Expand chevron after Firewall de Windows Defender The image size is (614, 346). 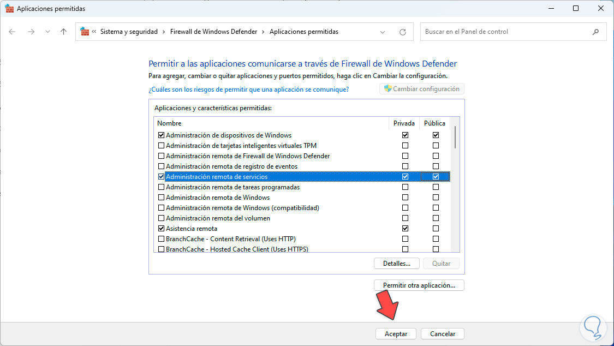pos(263,32)
